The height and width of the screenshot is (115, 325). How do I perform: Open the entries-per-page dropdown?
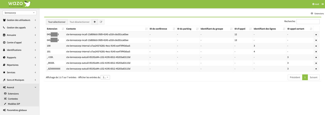click(105, 77)
